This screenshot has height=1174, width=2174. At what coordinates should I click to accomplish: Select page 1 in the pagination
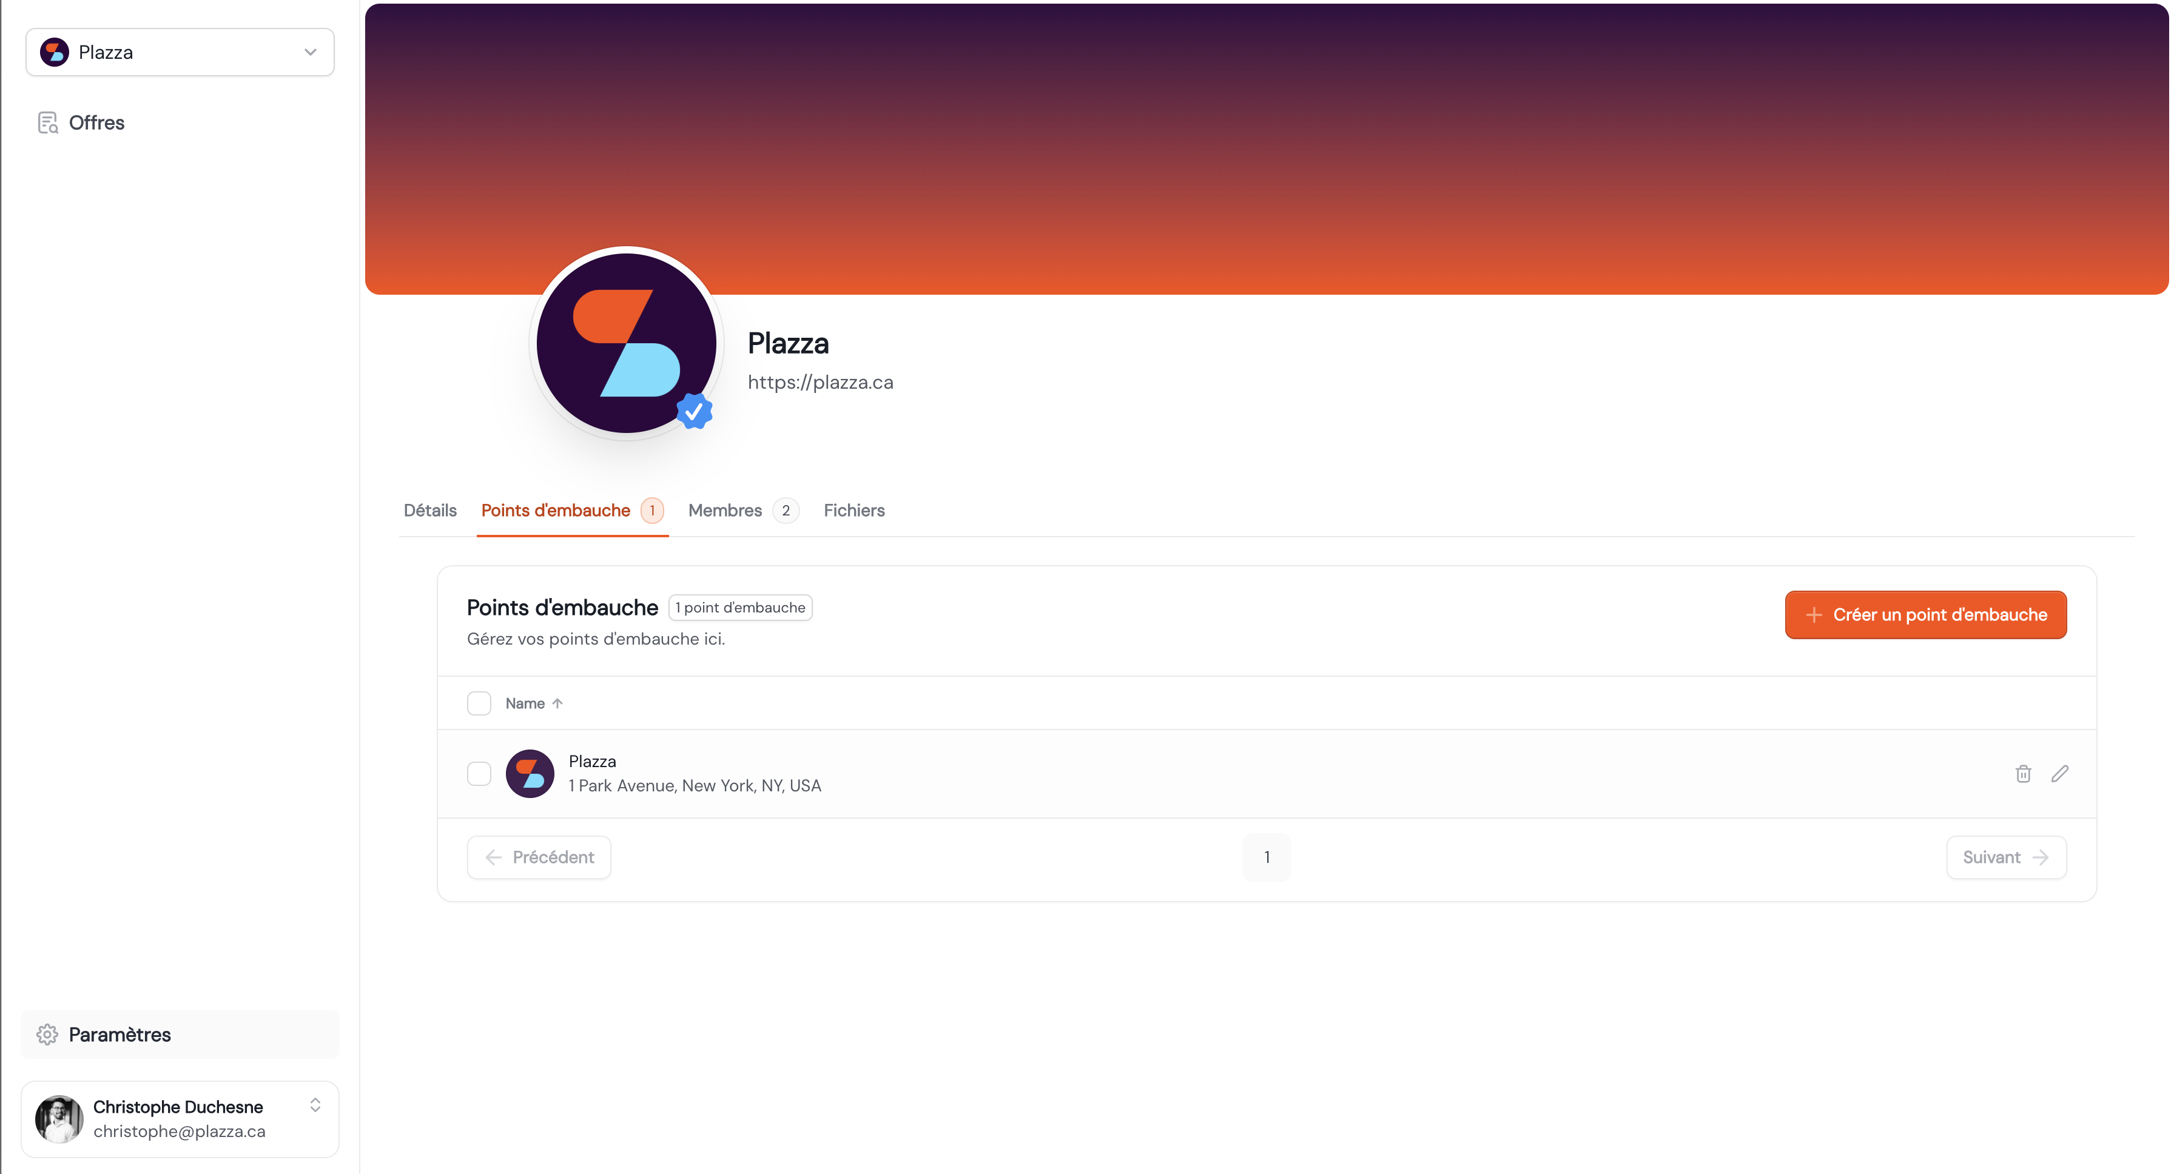point(1267,857)
